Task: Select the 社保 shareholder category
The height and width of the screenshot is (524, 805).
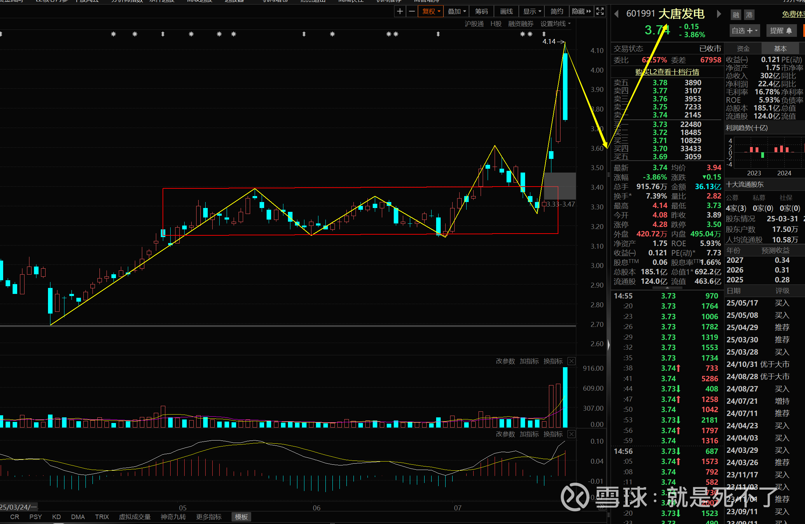Action: (786, 198)
